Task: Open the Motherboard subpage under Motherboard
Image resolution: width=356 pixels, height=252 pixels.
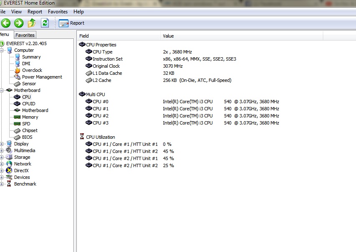Action: (35, 110)
